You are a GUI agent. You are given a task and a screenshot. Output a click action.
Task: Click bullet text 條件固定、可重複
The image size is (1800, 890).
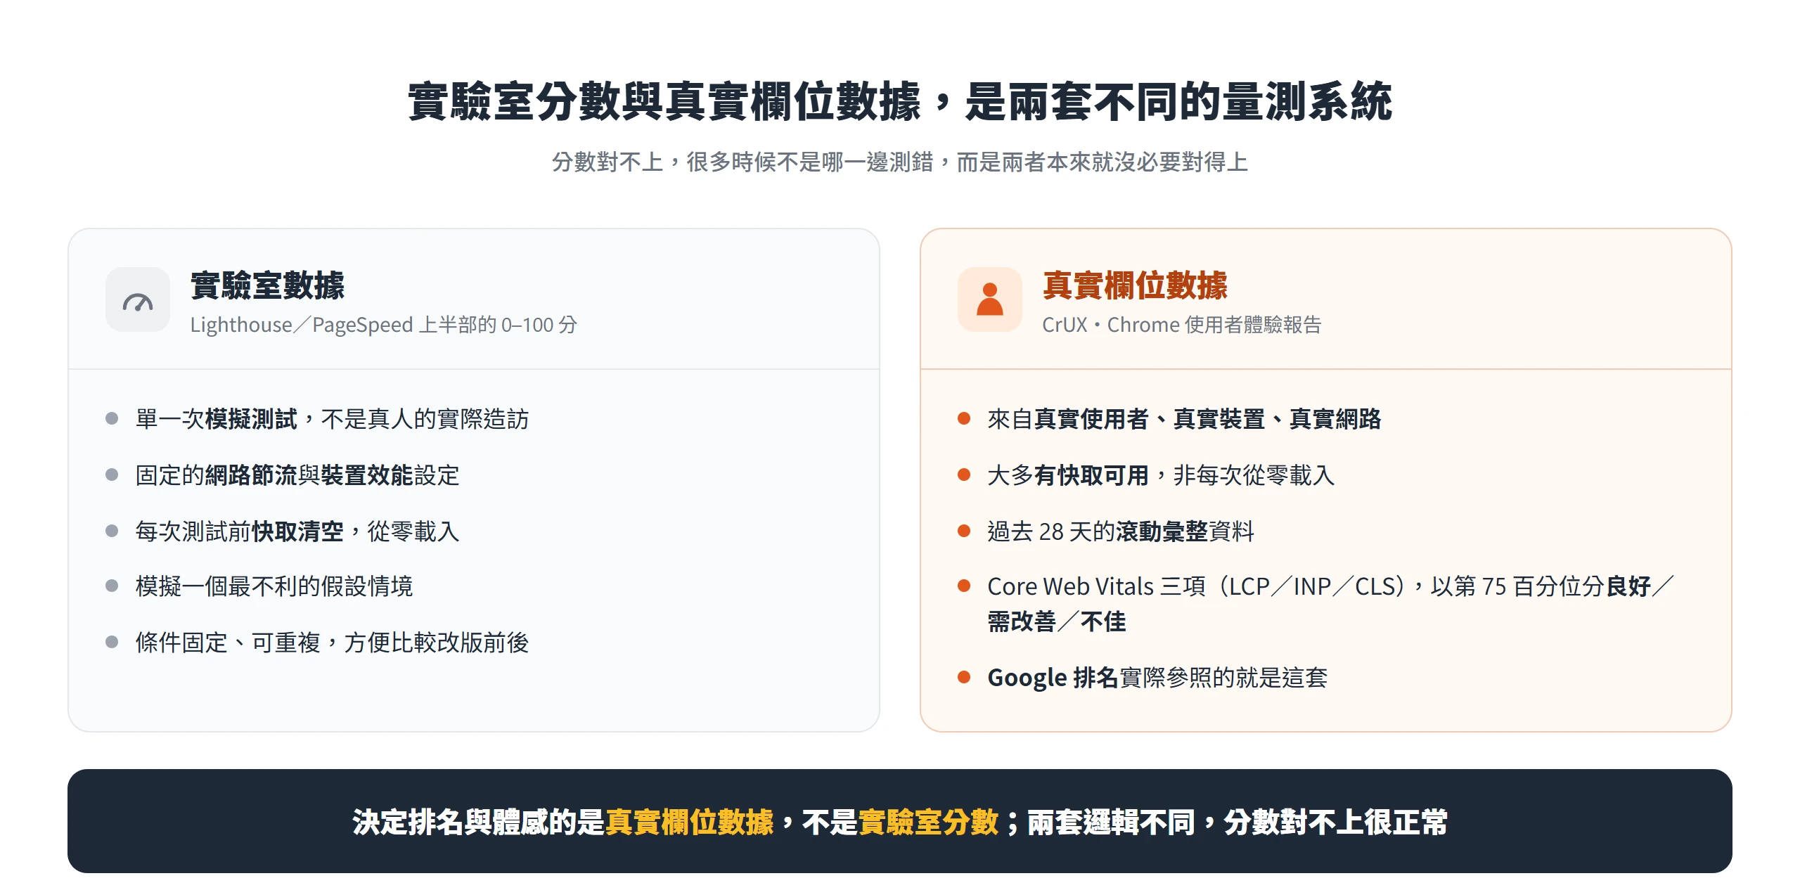(332, 643)
